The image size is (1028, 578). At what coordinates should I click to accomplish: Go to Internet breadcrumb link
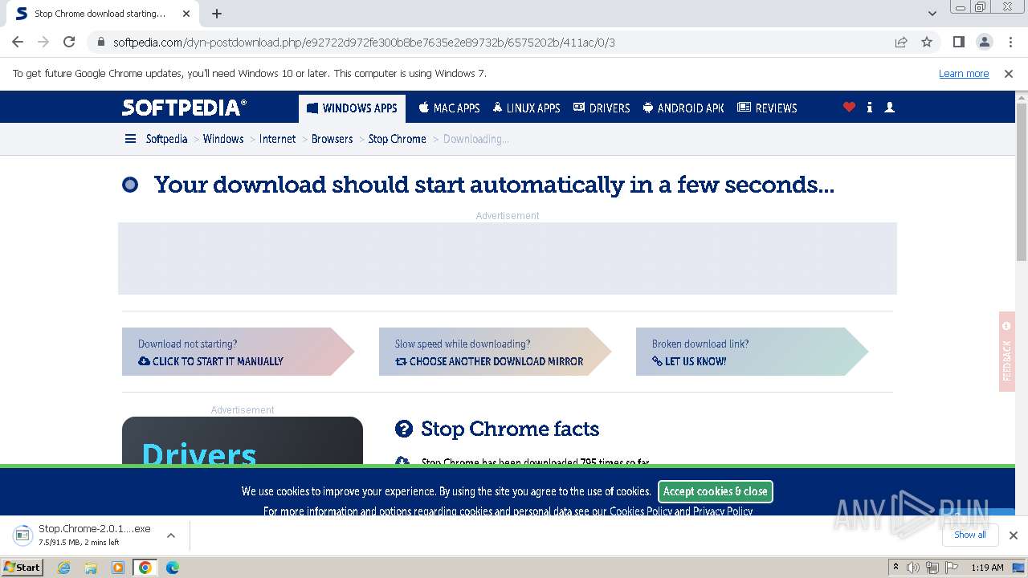[x=277, y=139]
